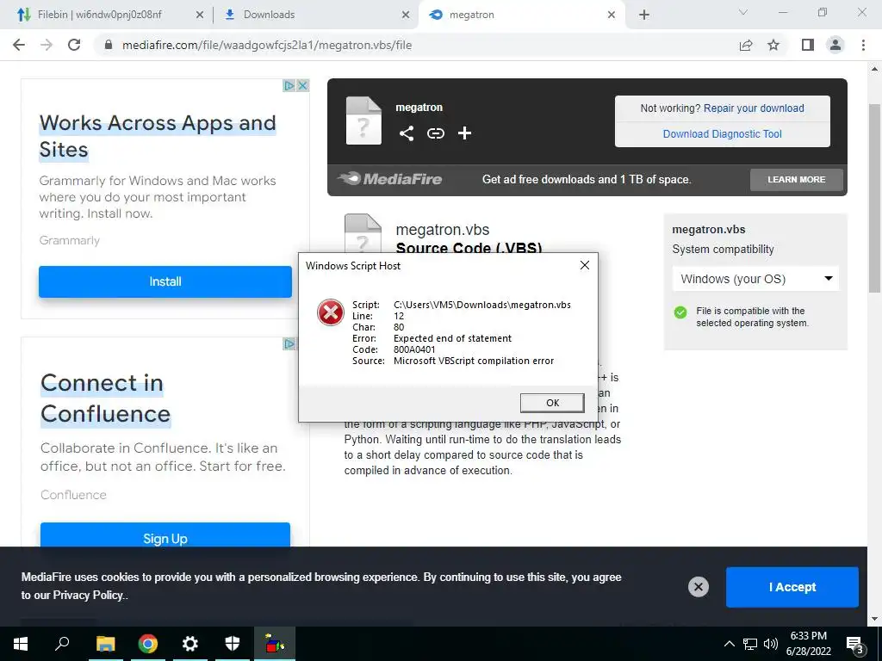Copy link icon next to megatron

[x=435, y=133]
